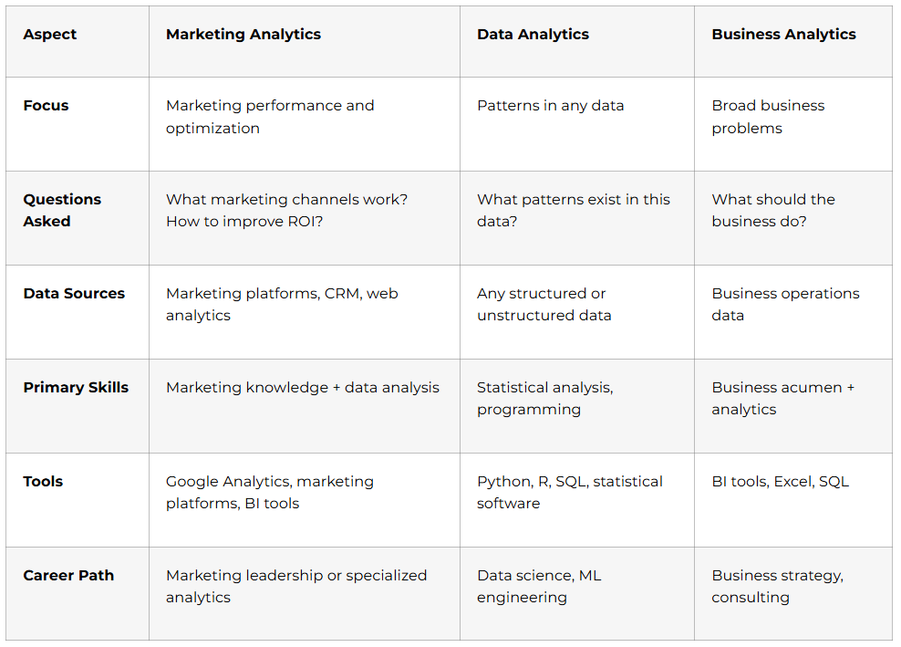Click the Data Sources row label
The height and width of the screenshot is (647, 901).
point(74,294)
